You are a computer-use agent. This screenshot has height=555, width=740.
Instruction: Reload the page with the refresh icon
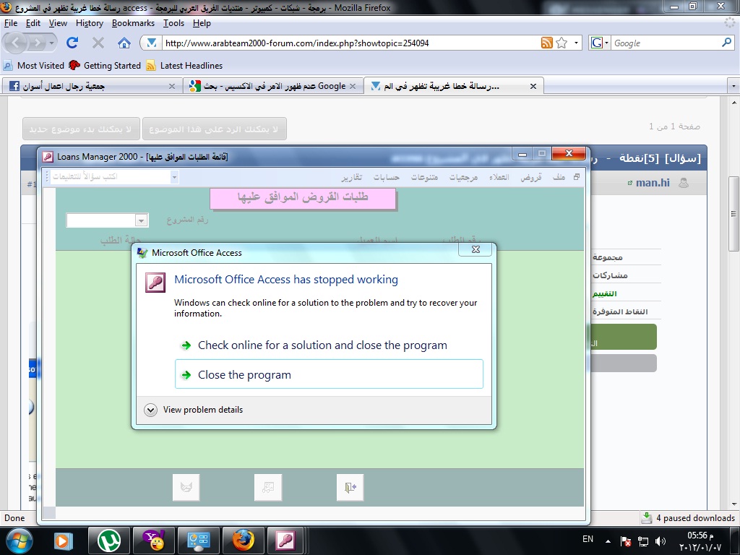(72, 43)
